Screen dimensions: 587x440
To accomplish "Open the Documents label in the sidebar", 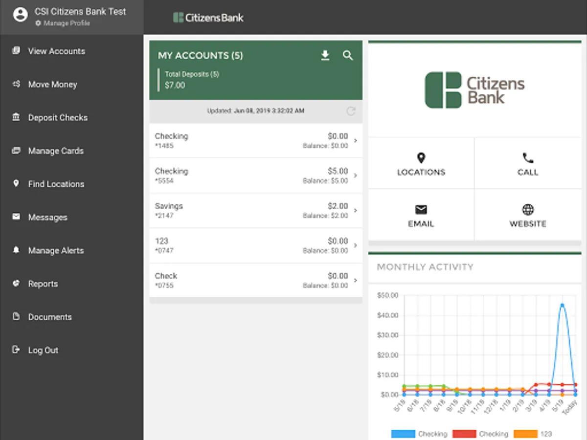I will [x=50, y=317].
